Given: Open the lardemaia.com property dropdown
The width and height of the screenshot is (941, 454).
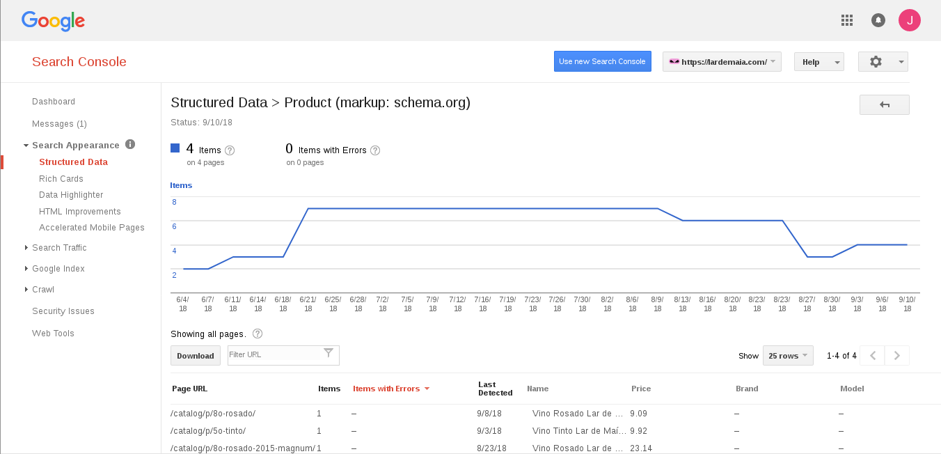Looking at the screenshot, I should (722, 61).
